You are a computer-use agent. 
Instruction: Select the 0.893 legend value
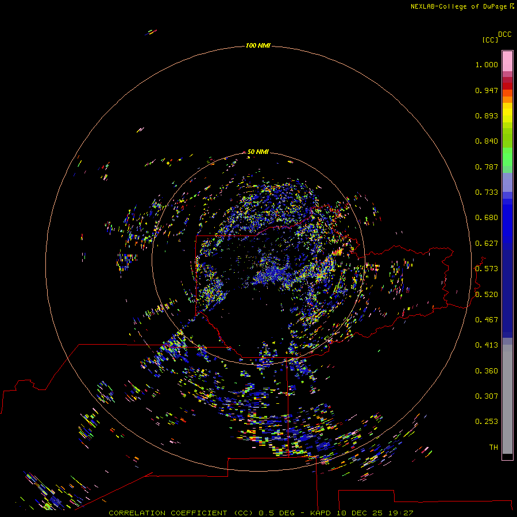pyautogui.click(x=487, y=115)
